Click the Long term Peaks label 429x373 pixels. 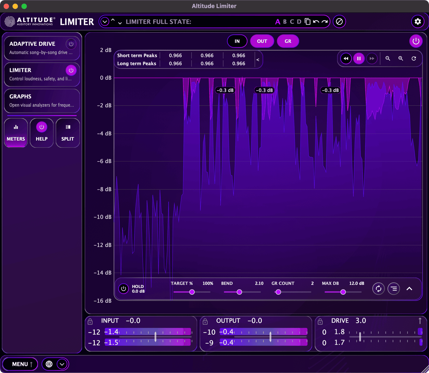tap(137, 63)
